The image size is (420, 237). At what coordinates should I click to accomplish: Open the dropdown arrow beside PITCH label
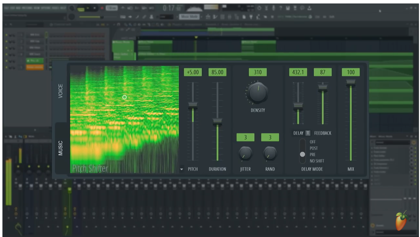coord(182,169)
